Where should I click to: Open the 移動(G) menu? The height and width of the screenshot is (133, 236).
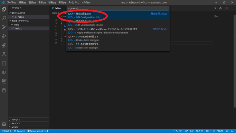52,2
